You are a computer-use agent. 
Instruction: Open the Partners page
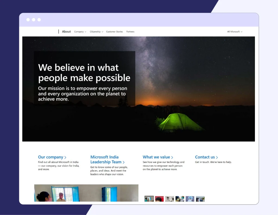[130, 32]
